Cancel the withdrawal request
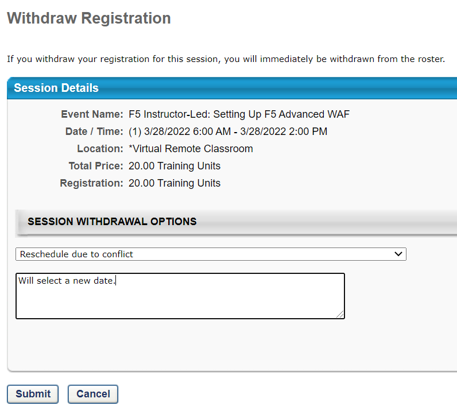This screenshot has width=457, height=410. [x=93, y=394]
